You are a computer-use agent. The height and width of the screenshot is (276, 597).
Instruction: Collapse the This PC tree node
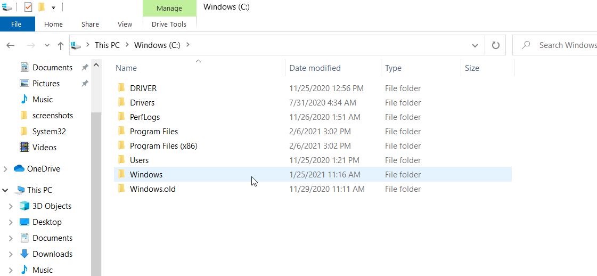[x=5, y=190]
